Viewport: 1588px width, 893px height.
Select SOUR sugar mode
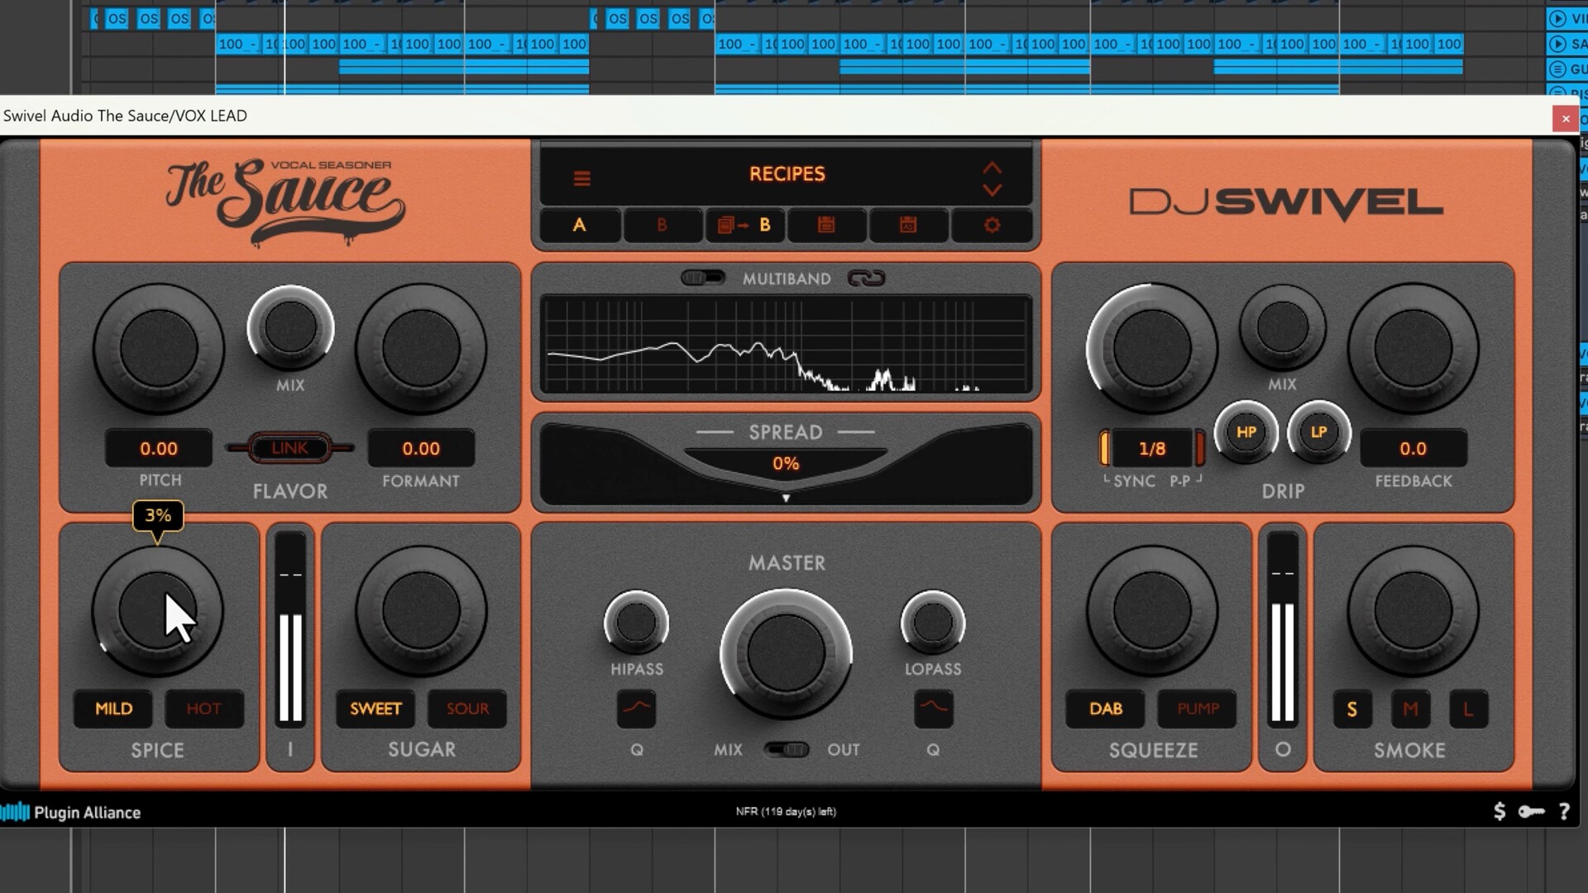pos(467,709)
